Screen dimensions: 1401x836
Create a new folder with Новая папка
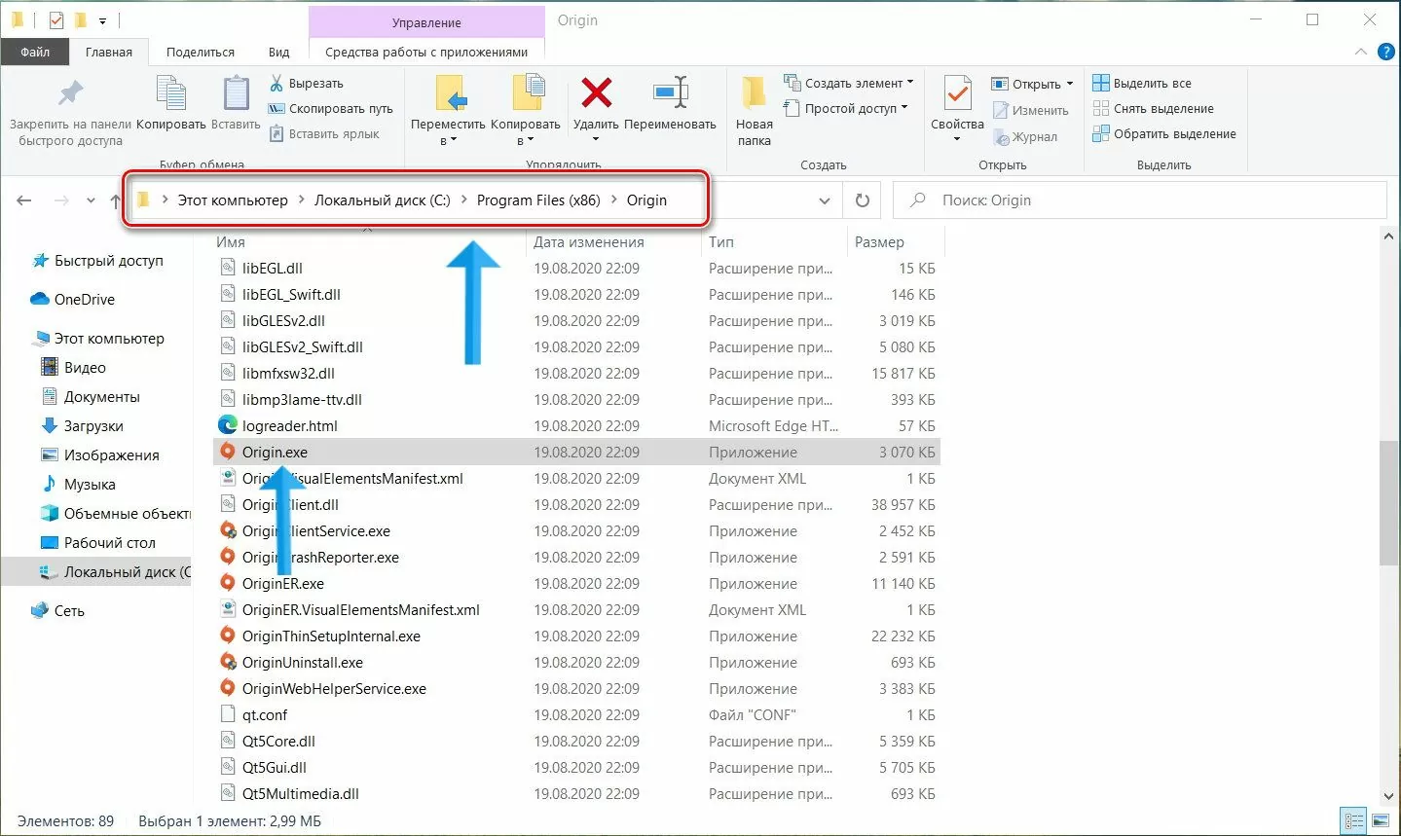point(754,109)
